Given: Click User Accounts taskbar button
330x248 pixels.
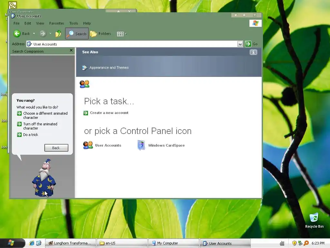Looking at the screenshot, I should [x=225, y=243].
